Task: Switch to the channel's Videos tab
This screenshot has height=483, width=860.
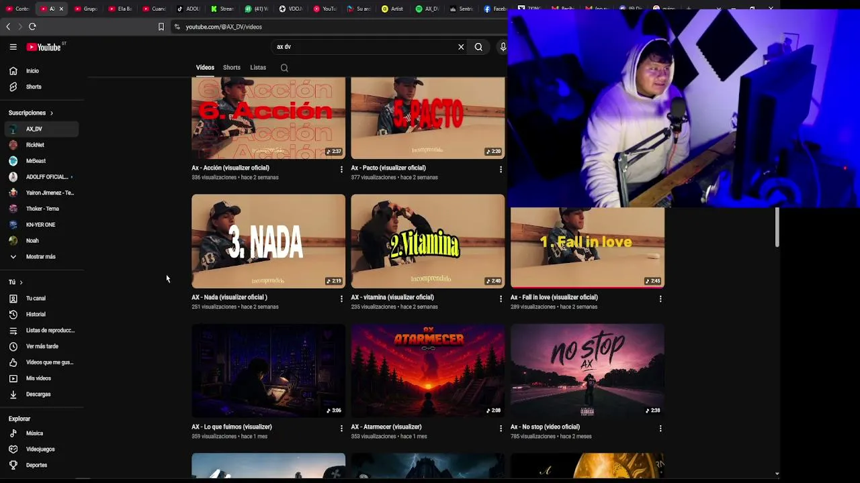Action: click(205, 68)
